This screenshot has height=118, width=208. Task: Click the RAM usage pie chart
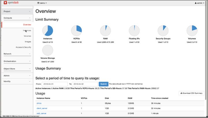pyautogui.click(x=105, y=31)
